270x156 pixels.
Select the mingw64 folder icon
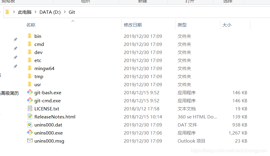(30, 68)
